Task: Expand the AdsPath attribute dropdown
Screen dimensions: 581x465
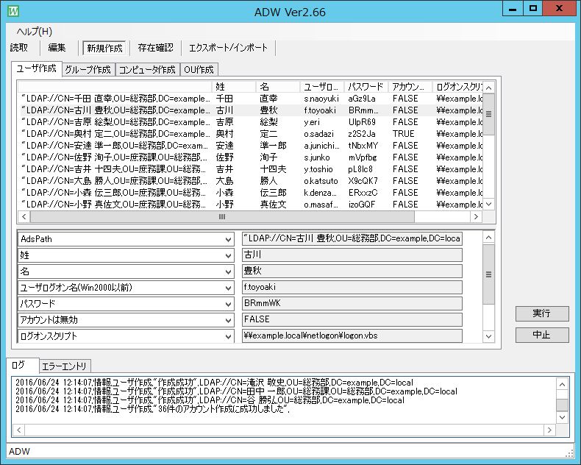Action: click(228, 240)
